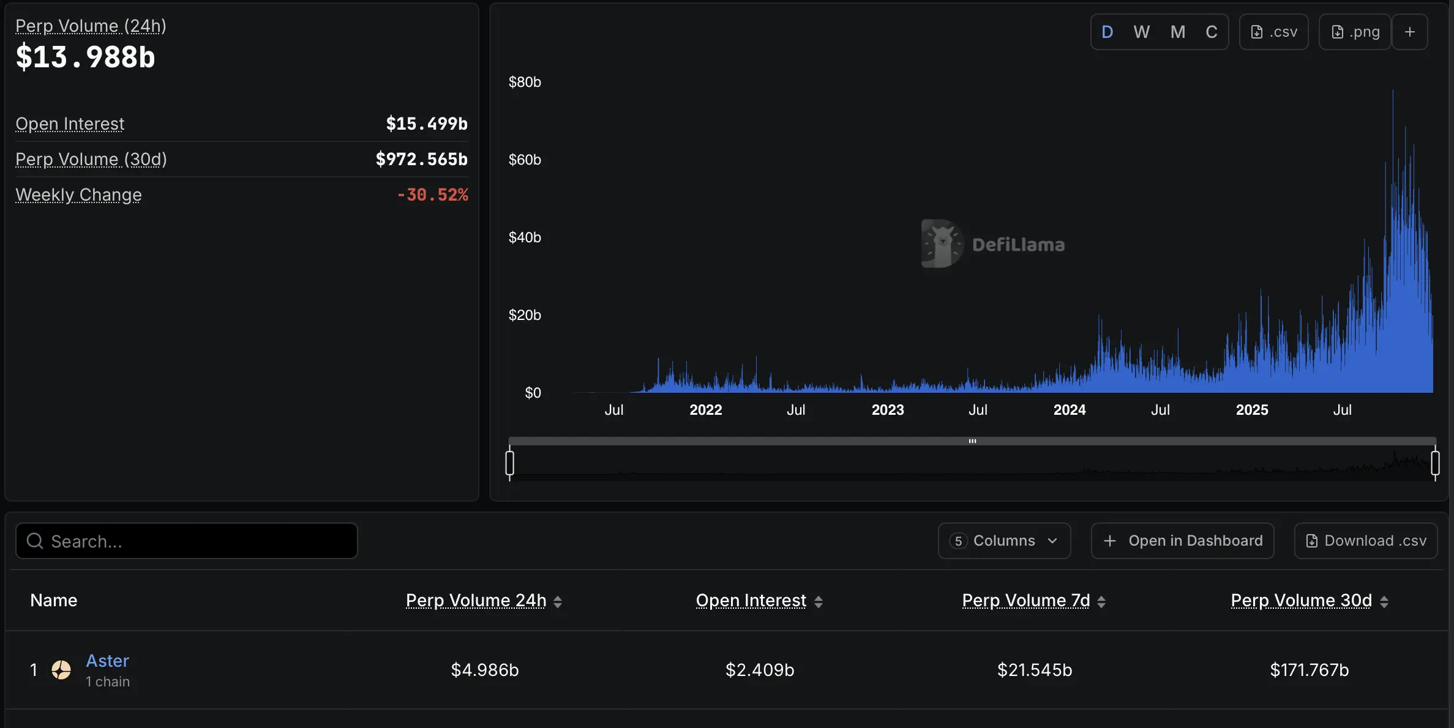Click the magnifier icon in the search box
The height and width of the screenshot is (728, 1454).
[35, 541]
